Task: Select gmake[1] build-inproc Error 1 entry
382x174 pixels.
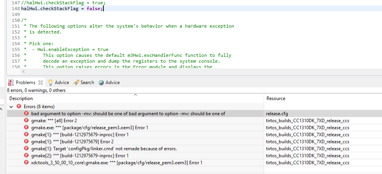Action: coord(80,135)
